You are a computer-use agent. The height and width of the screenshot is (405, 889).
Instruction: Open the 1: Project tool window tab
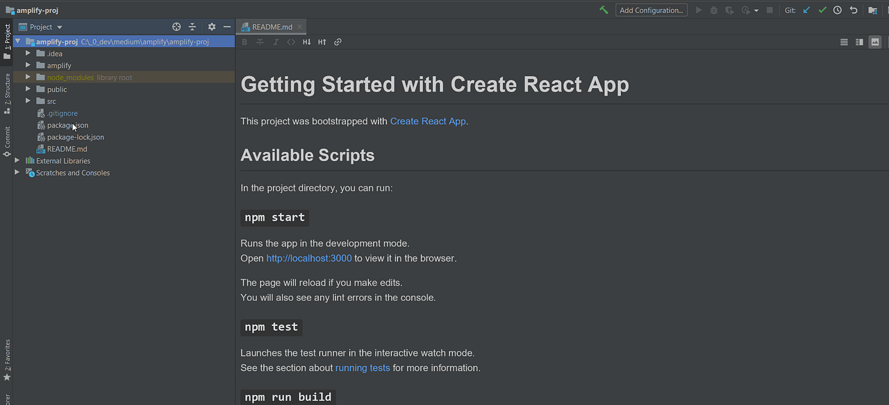[x=7, y=42]
